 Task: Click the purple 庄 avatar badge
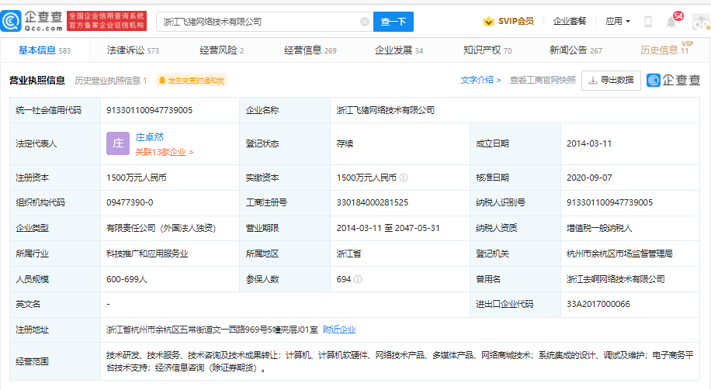click(118, 143)
